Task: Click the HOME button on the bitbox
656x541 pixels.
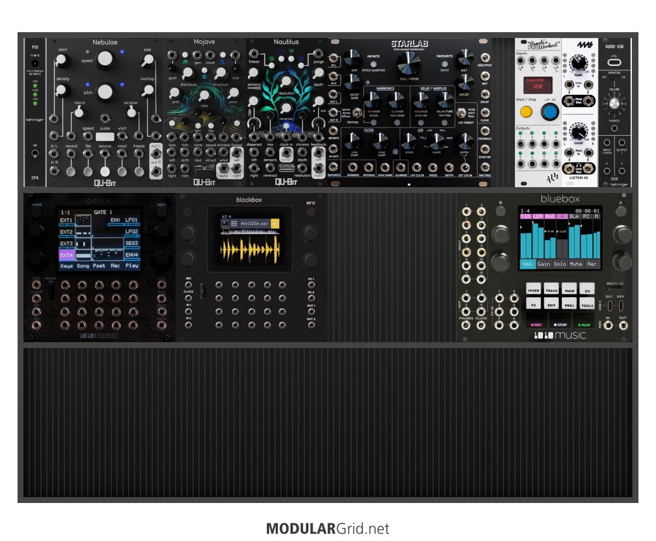Action: 37,212
